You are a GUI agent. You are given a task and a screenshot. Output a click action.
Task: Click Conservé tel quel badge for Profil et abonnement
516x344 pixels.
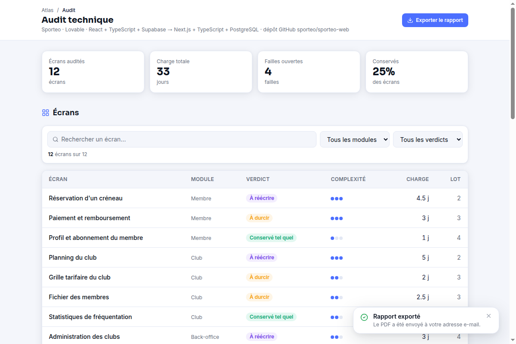(271, 238)
